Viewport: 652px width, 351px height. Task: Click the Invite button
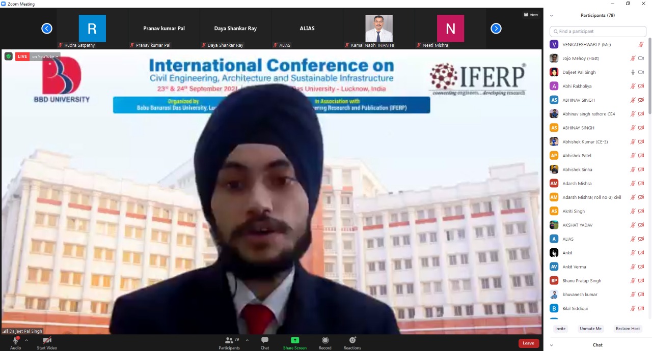pyautogui.click(x=560, y=329)
